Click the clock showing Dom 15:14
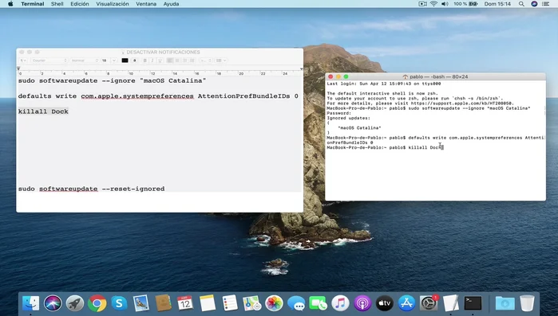 pyautogui.click(x=497, y=4)
